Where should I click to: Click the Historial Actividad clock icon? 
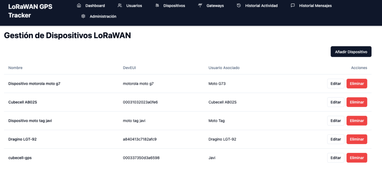(x=239, y=6)
